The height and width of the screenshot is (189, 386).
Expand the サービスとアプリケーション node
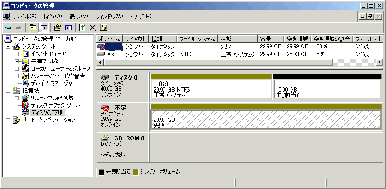[x=9, y=120]
